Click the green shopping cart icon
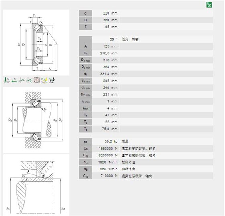Image resolution: width=225 pixels, height=216 pixels. (x=209, y=4)
